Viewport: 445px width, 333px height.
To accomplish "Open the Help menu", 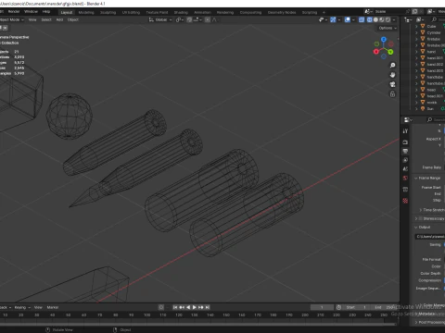I will pos(46,11).
